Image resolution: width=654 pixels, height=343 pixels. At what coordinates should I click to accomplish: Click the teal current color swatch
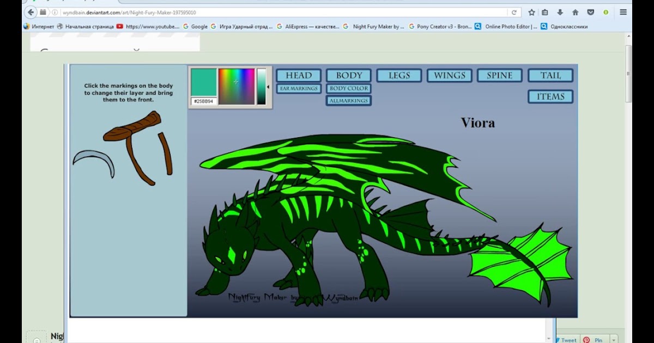(x=204, y=82)
